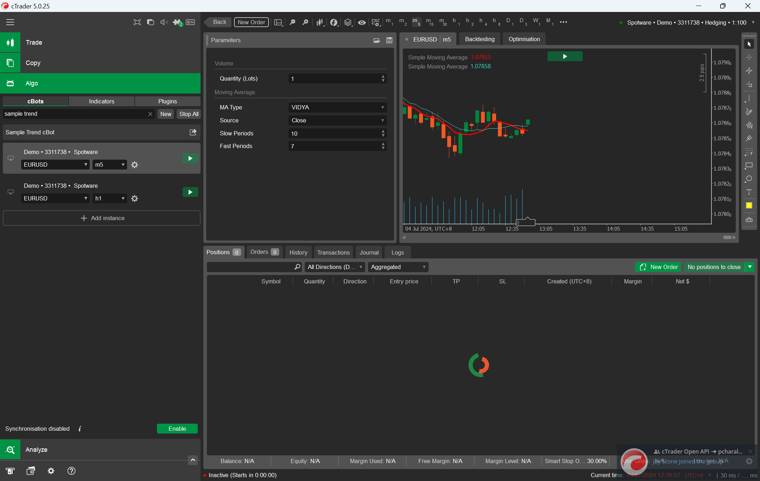Select the W1 timeframe button
Screen dimensions: 760x481
click(x=537, y=22)
